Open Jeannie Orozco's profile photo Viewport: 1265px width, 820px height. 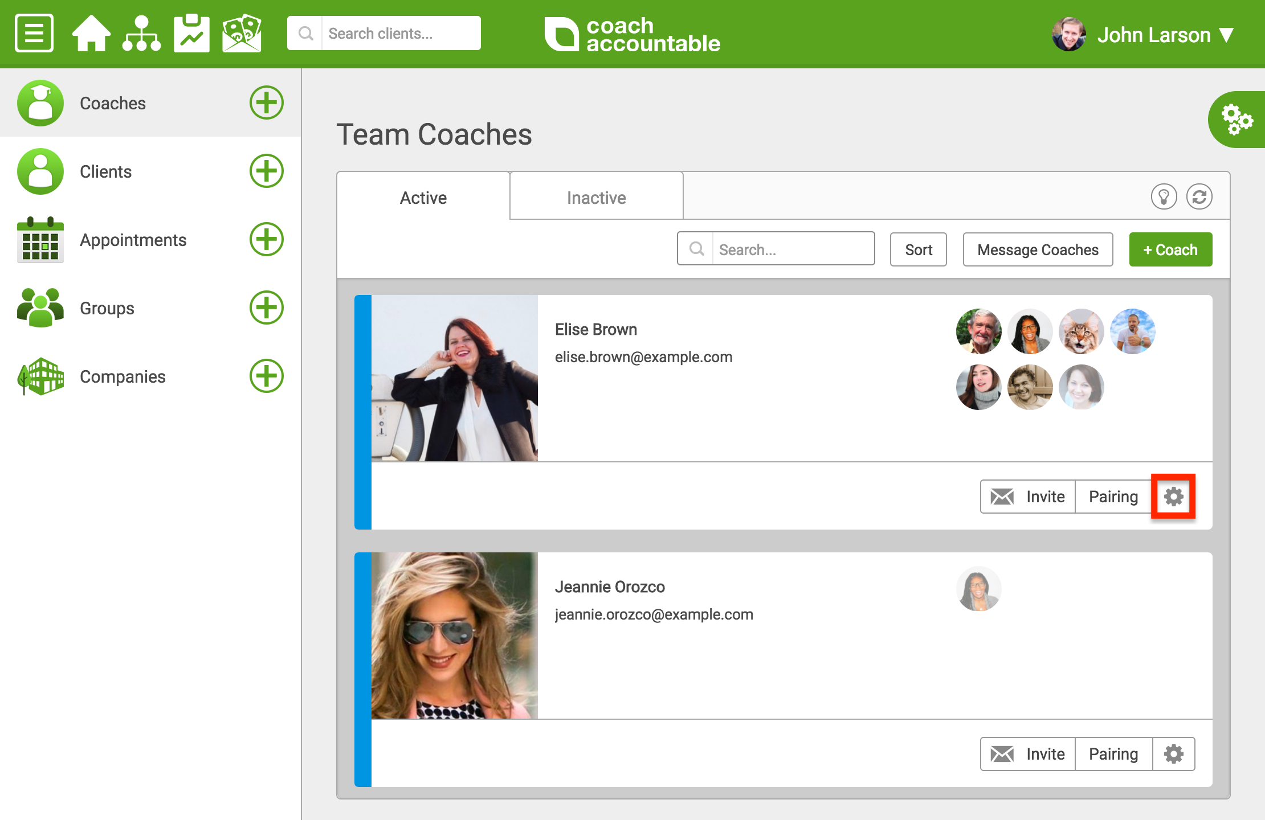click(x=455, y=635)
